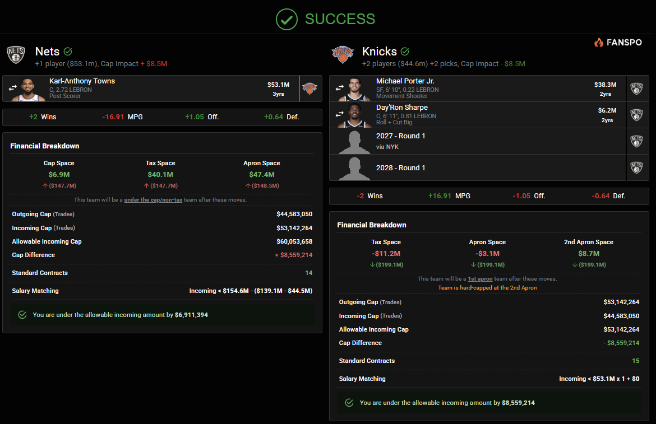Click the Nets team name heading
The image size is (656, 424).
point(47,52)
